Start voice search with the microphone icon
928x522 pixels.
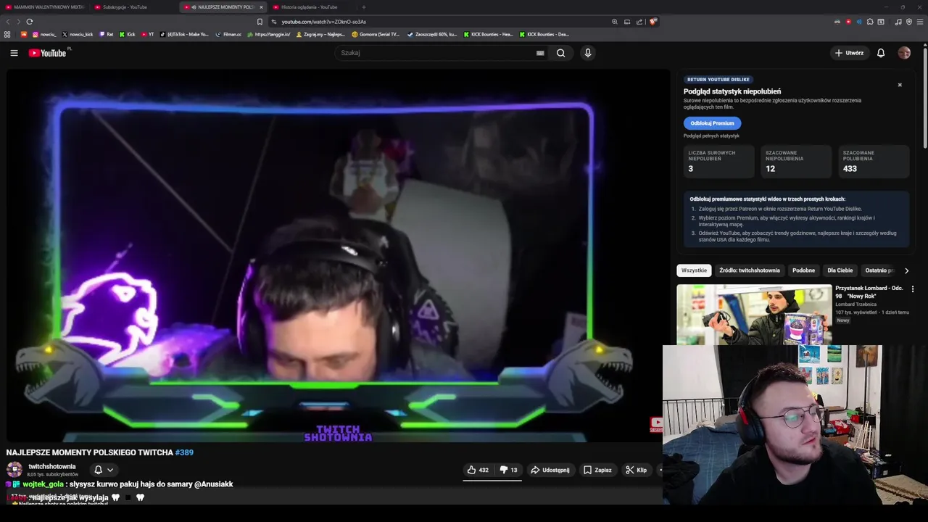588,53
